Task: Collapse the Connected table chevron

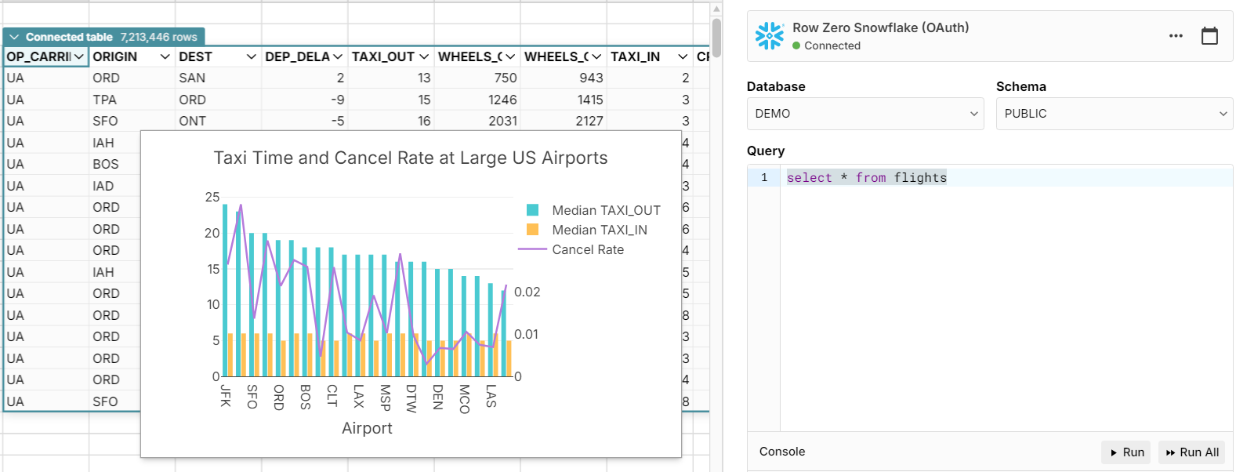Action: pyautogui.click(x=14, y=37)
